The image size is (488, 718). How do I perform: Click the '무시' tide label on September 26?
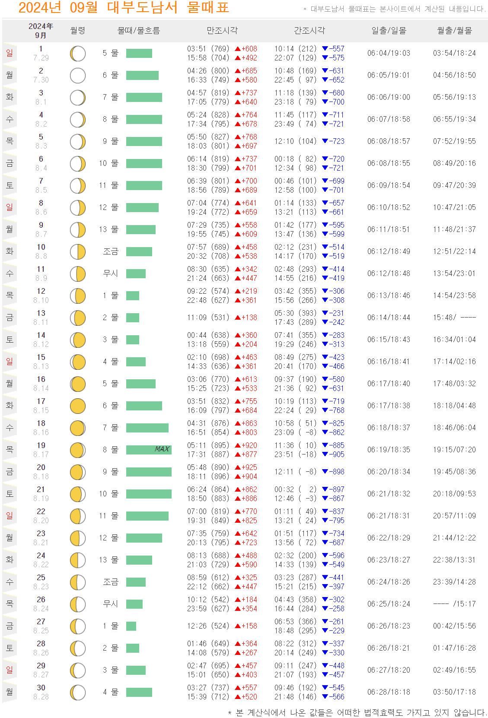point(111,604)
